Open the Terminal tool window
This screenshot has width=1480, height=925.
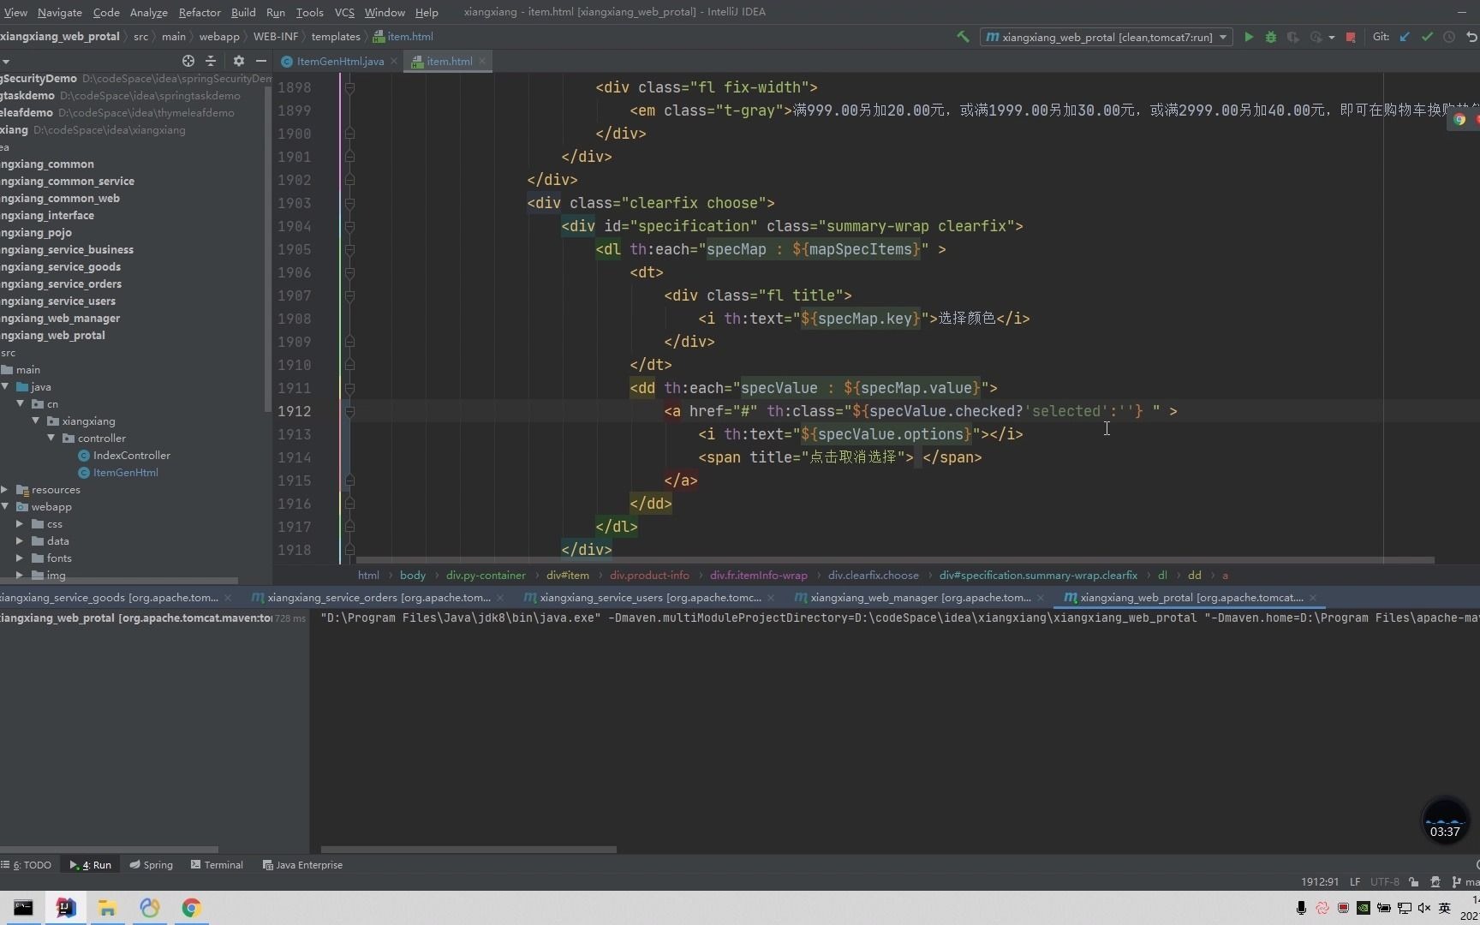[217, 865]
